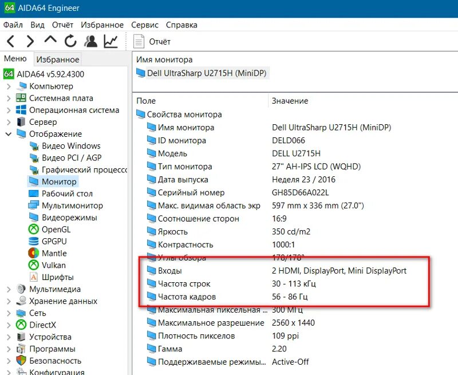Go up one level with Up arrow

click(50, 40)
